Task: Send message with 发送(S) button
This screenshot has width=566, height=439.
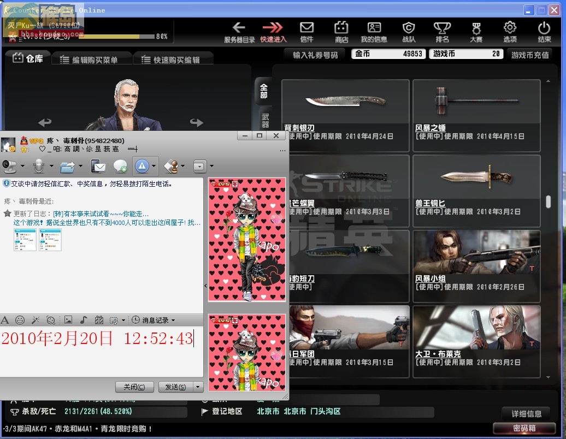Action: pyautogui.click(x=175, y=387)
